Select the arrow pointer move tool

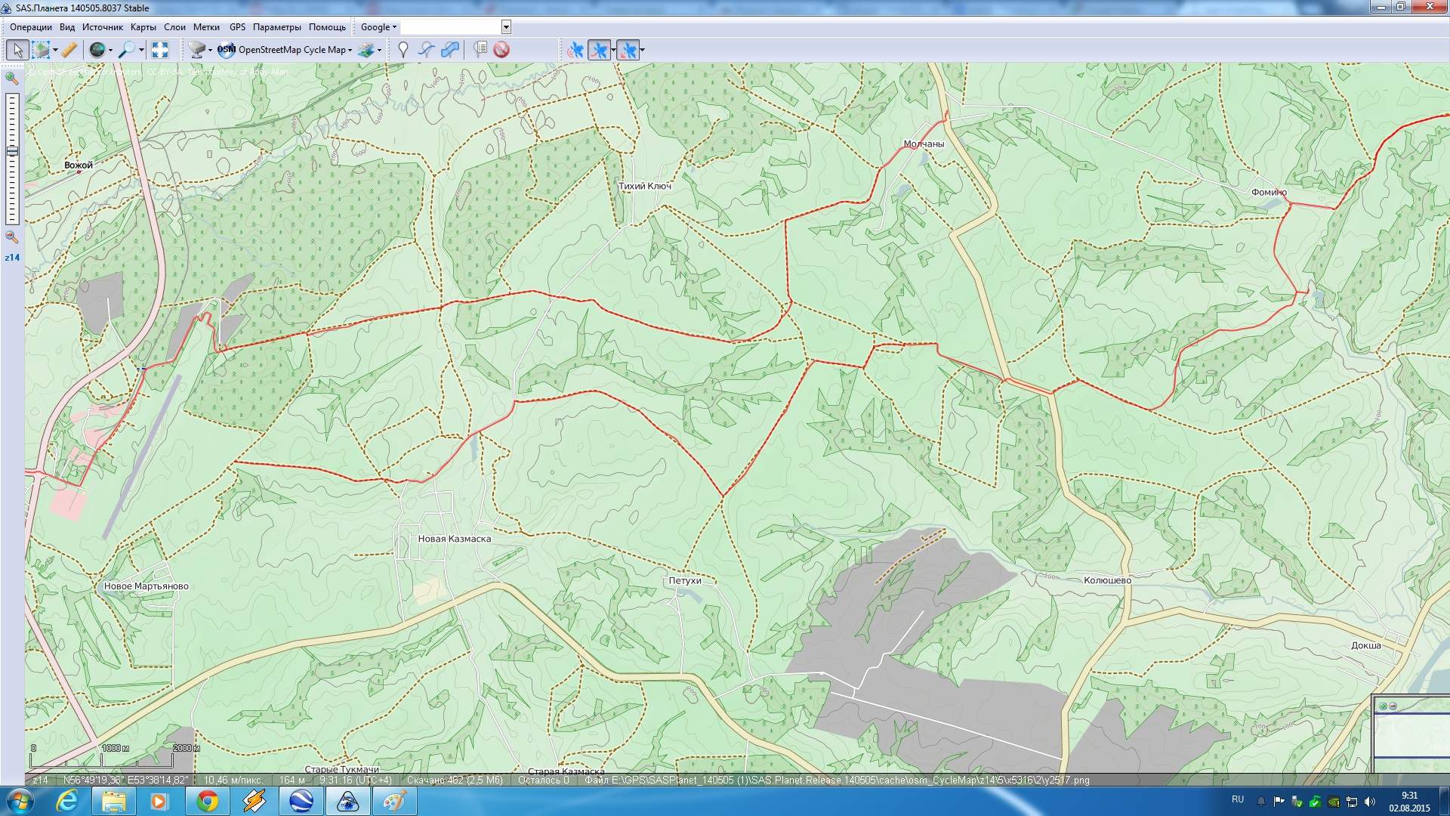(x=17, y=50)
